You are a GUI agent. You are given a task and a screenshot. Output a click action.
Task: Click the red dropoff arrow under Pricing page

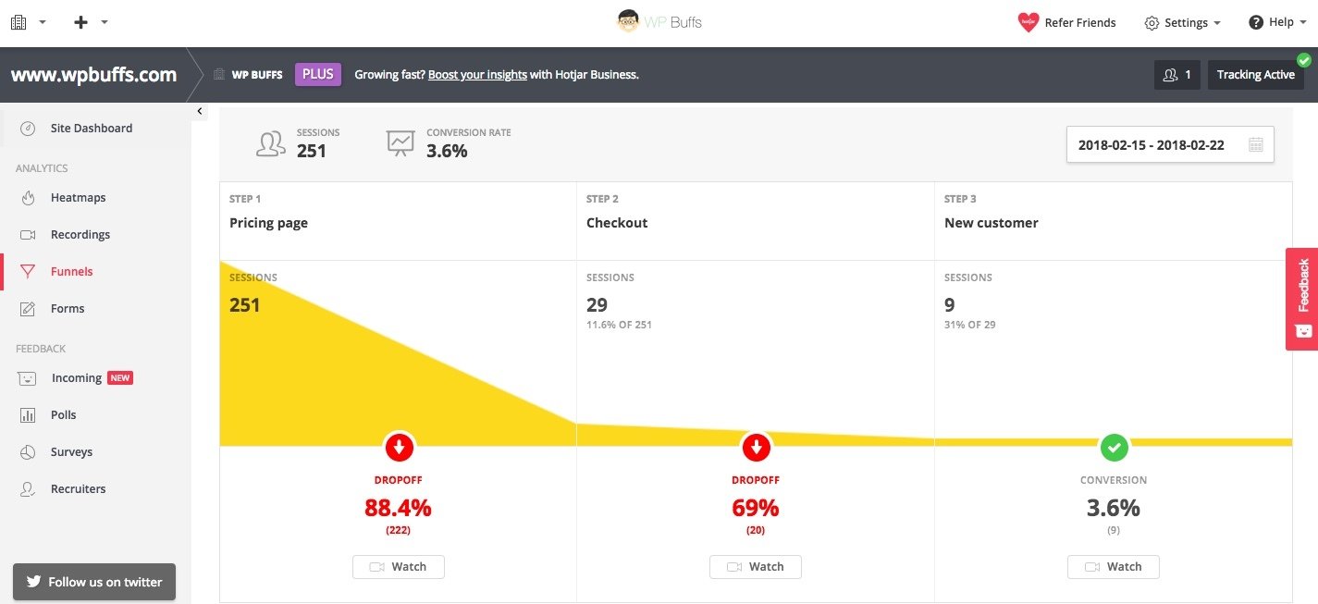(399, 448)
